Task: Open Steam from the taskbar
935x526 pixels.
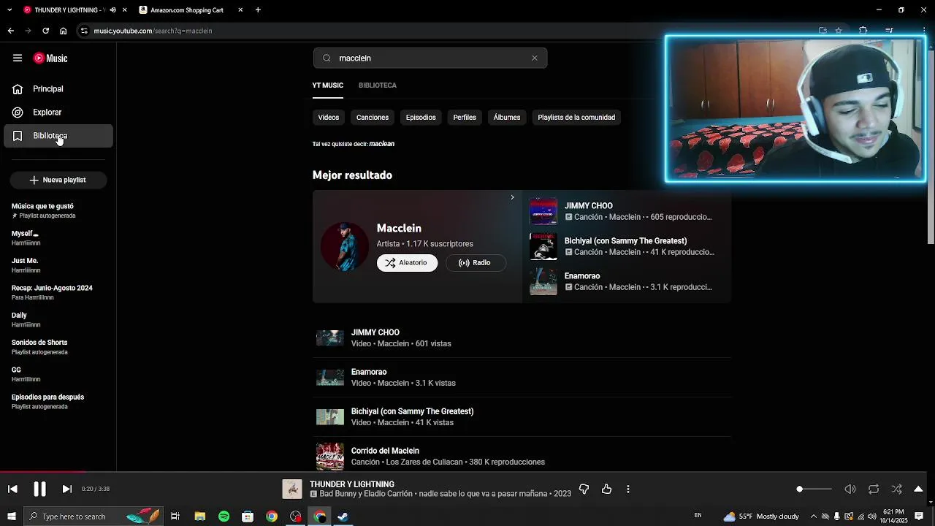Action: 343,517
